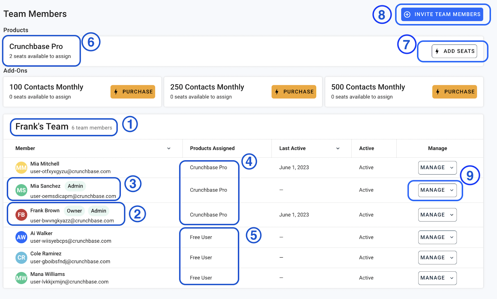Select the Crunchbase Pro product card

tap(40, 51)
